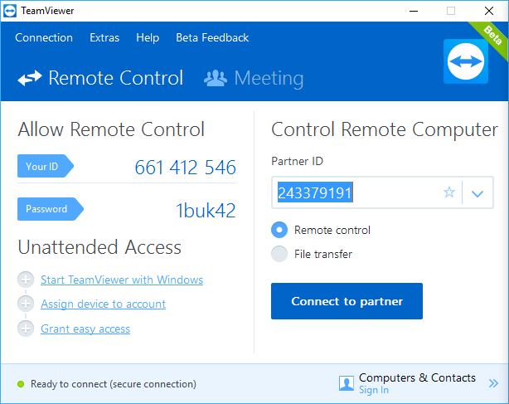
Task: Click the Computers & Contacts label
Action: click(x=417, y=377)
